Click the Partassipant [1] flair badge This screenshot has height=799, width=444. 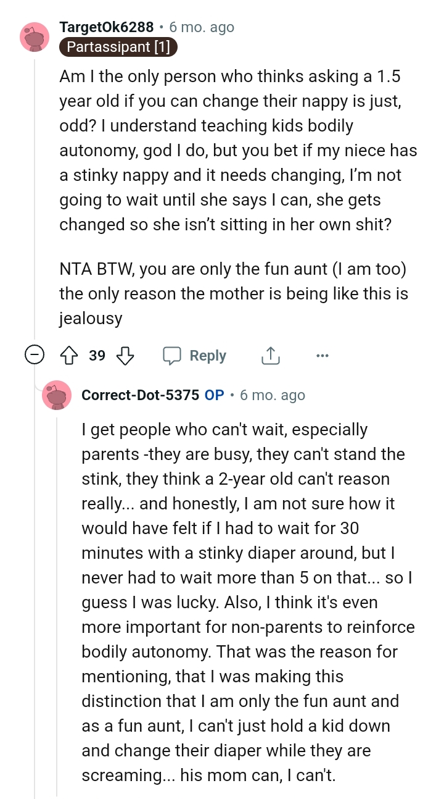point(118,47)
